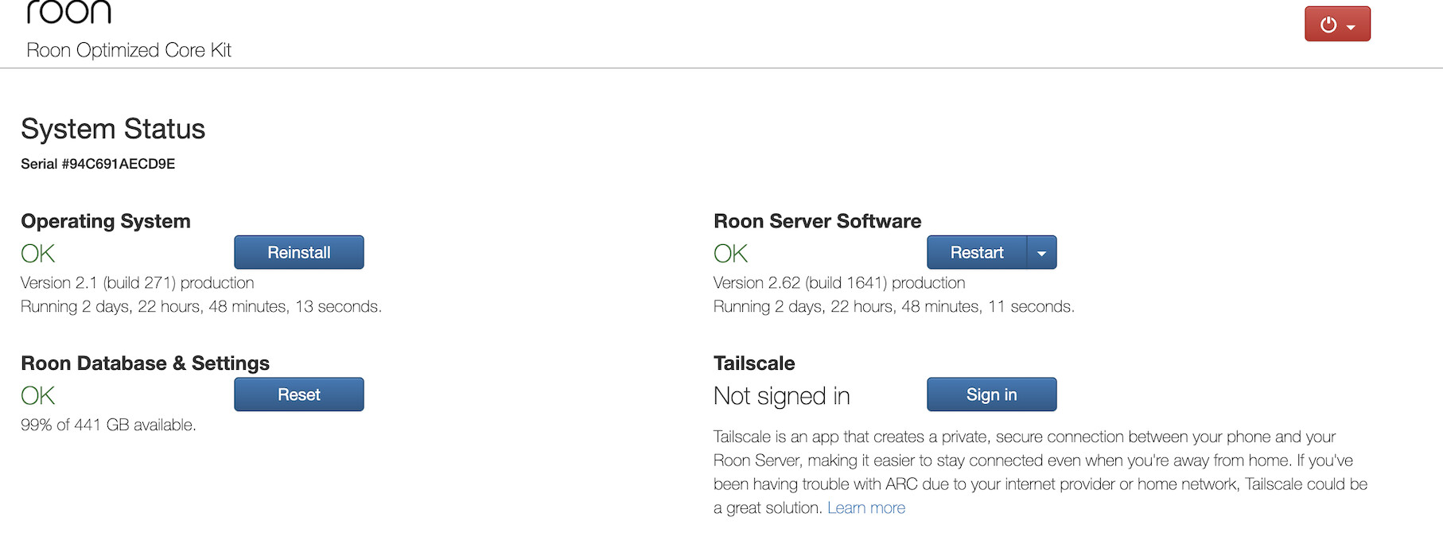Click the Tailscale section heading

pyautogui.click(x=754, y=363)
